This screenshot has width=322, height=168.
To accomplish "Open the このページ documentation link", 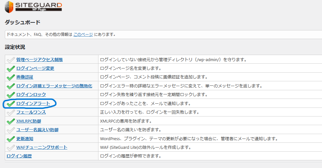I will click(x=83, y=35).
